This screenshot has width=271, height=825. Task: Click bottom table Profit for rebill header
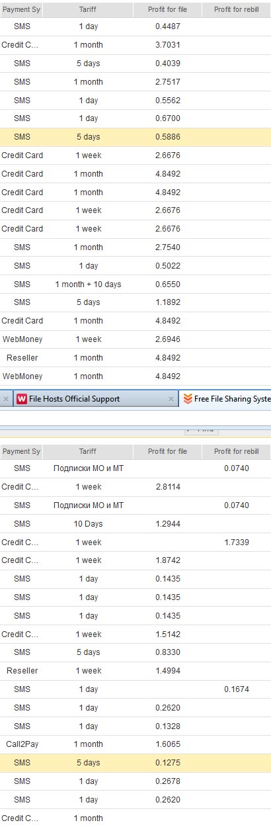236,451
